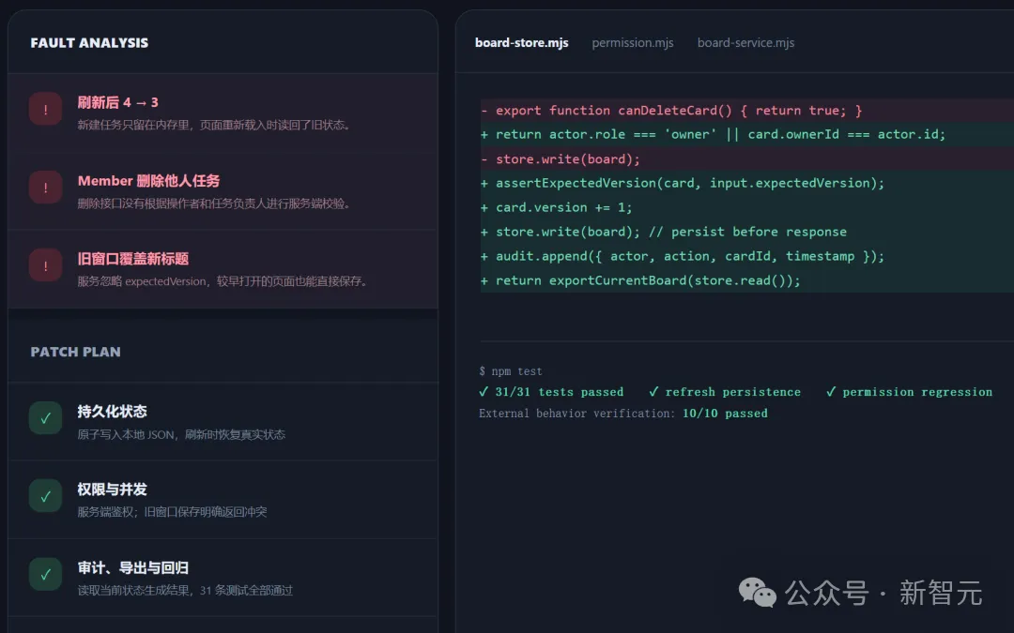The width and height of the screenshot is (1014, 633).
Task: Click the description 服务端鉴权；旧窗口保存明确返回冲突
Action: click(x=172, y=512)
